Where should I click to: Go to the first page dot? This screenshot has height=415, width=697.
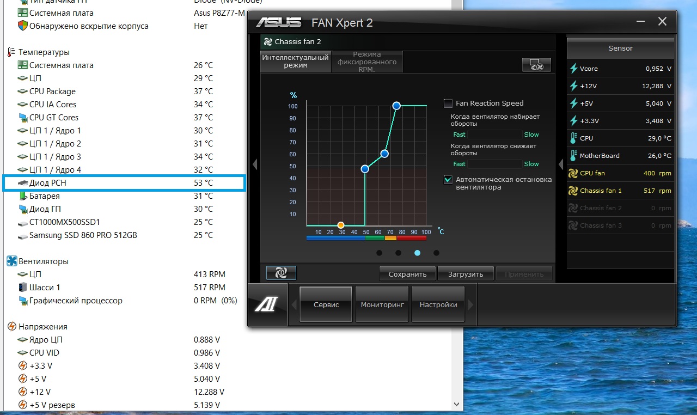click(379, 253)
